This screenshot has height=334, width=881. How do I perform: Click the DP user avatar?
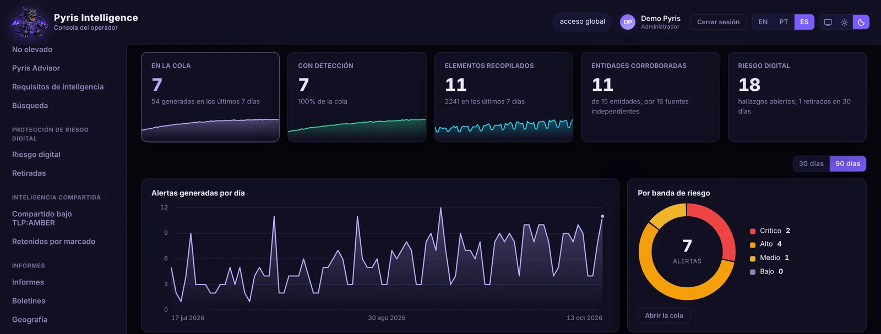[x=628, y=22]
